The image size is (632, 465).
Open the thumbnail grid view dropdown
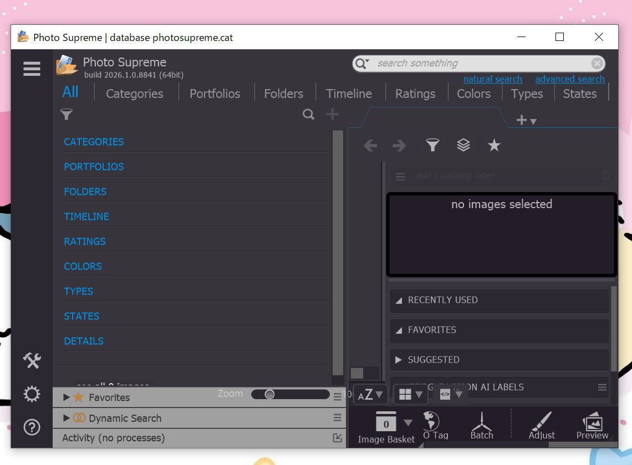pyautogui.click(x=410, y=395)
